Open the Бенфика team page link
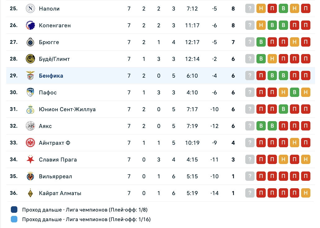The height and width of the screenshot is (228, 320). [51, 76]
